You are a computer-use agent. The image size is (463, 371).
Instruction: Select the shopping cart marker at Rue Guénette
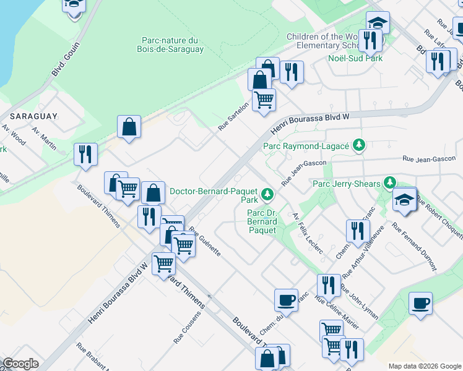[x=183, y=246]
